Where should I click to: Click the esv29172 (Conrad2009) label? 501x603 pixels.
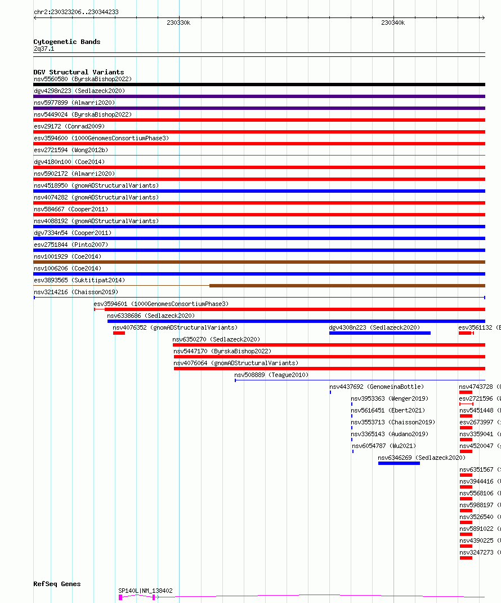point(69,126)
